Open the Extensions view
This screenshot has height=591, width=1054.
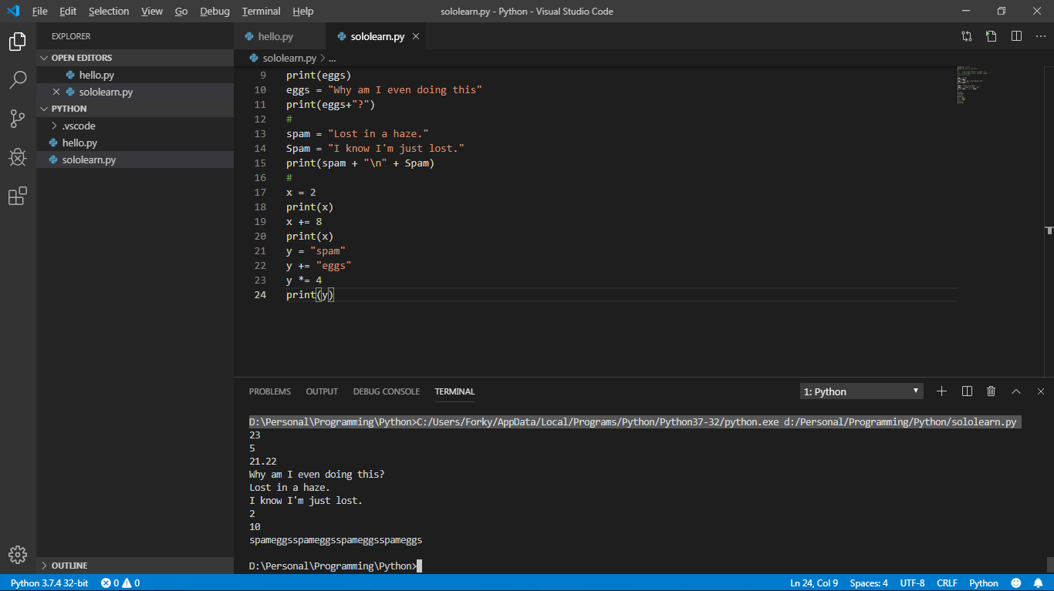coord(18,196)
